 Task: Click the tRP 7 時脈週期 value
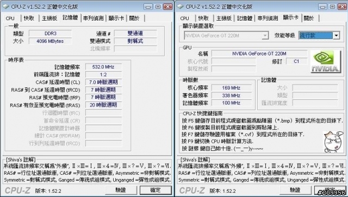click(103, 98)
